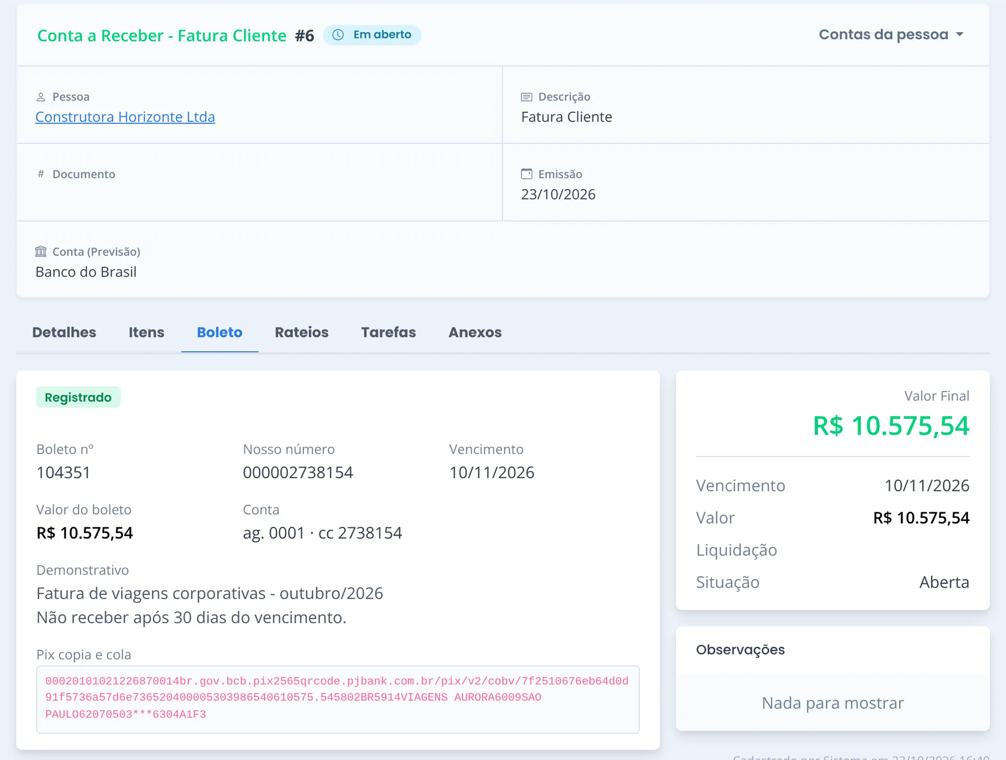
Task: Click the Situação value Aberta
Action: point(944,582)
